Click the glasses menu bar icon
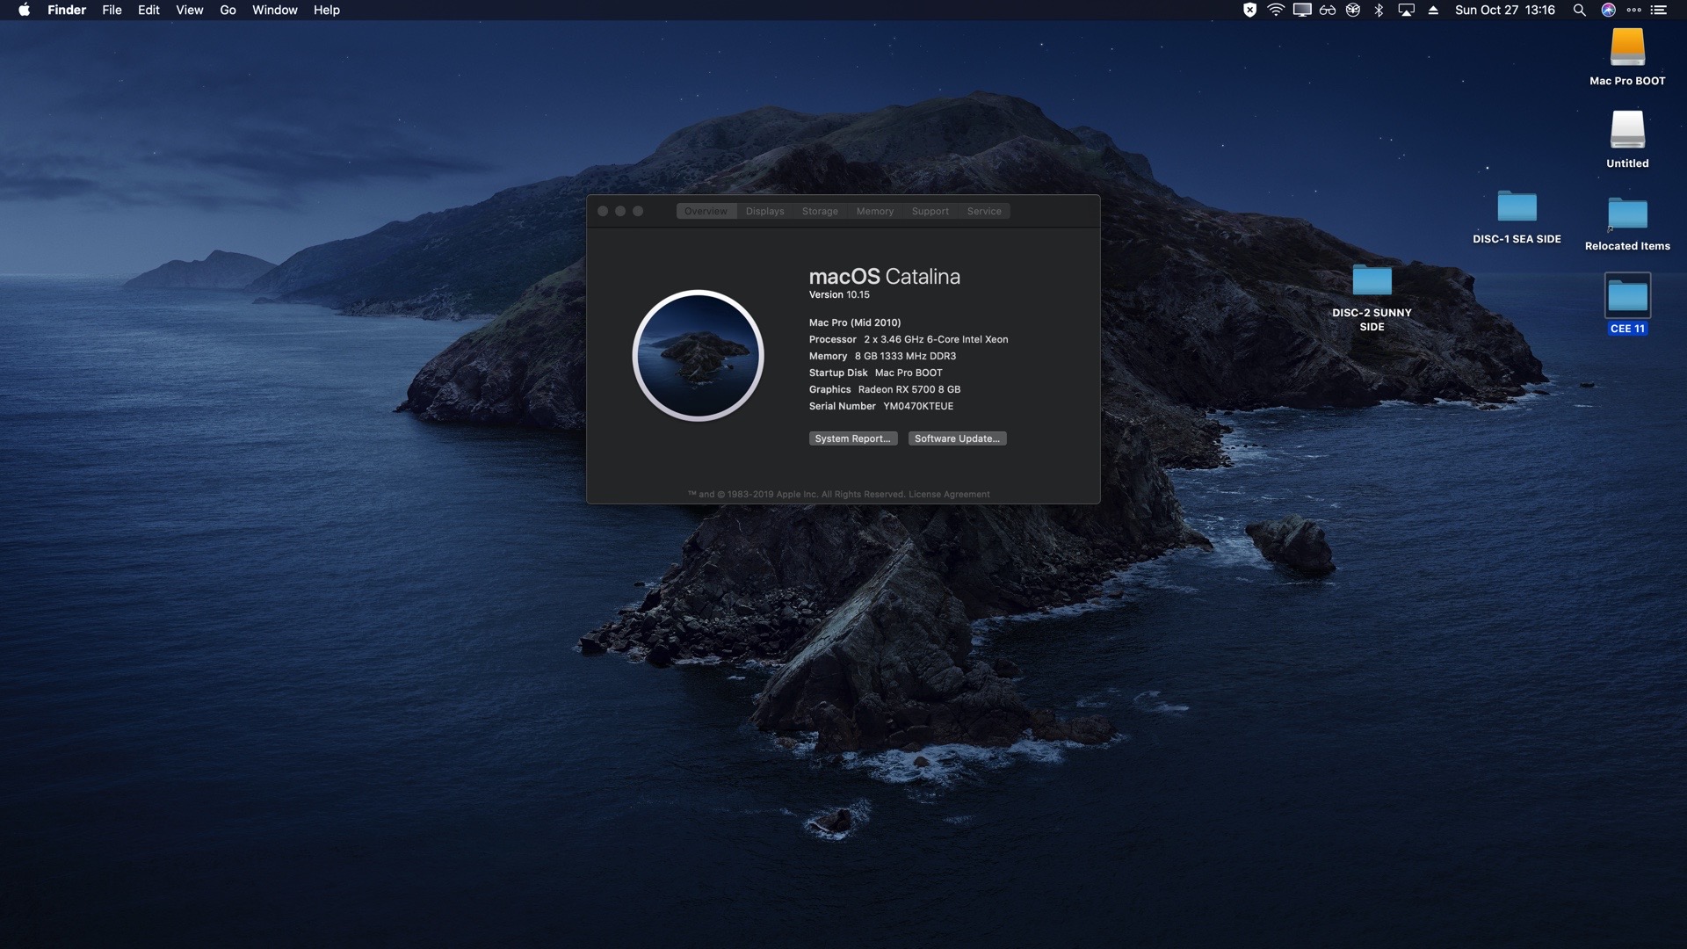 pos(1328,10)
